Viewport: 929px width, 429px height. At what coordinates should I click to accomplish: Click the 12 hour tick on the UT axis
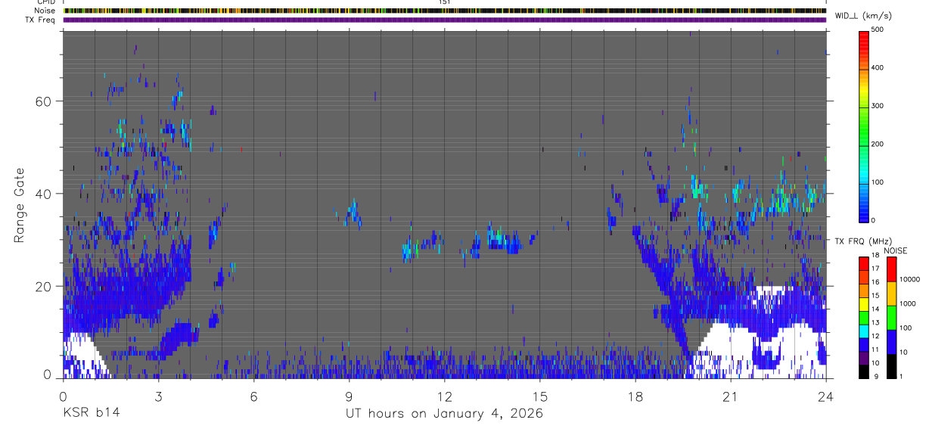pyautogui.click(x=444, y=396)
